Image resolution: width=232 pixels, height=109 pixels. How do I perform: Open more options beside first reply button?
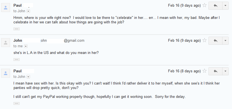click(225, 6)
